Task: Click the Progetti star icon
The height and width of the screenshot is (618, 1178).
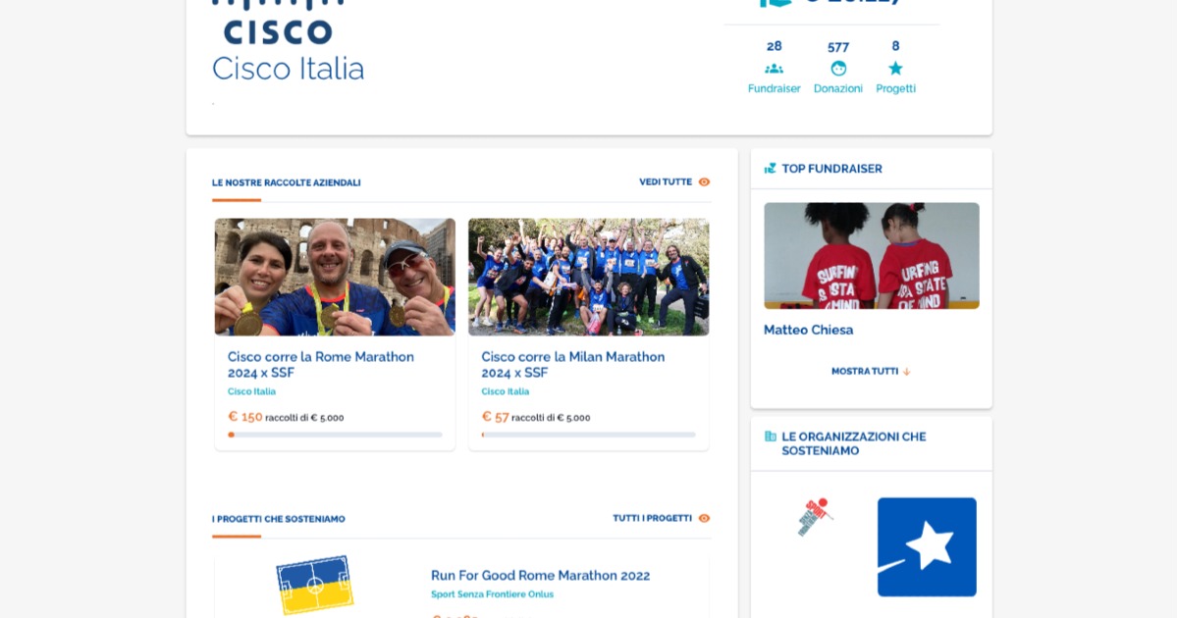Action: point(895,69)
